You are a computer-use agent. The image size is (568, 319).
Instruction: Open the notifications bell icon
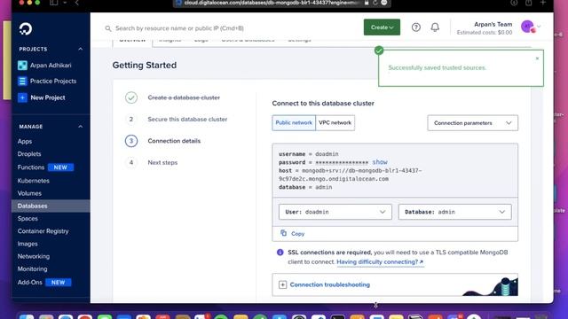(435, 27)
